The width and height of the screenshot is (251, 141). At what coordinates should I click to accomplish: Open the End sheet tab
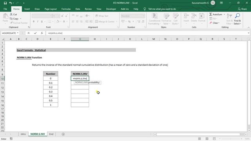coord(51,134)
